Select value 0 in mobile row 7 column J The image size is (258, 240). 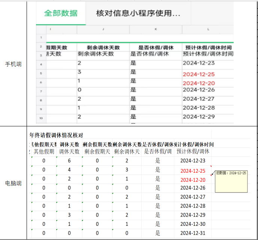[79, 90]
